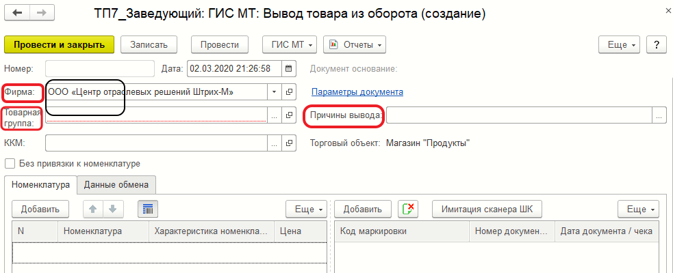Click the Дата документа / чека column header
The image size is (673, 273).
pyautogui.click(x=607, y=231)
